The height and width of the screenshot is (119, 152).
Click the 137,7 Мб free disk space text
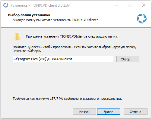pyautogui.click(x=67, y=99)
